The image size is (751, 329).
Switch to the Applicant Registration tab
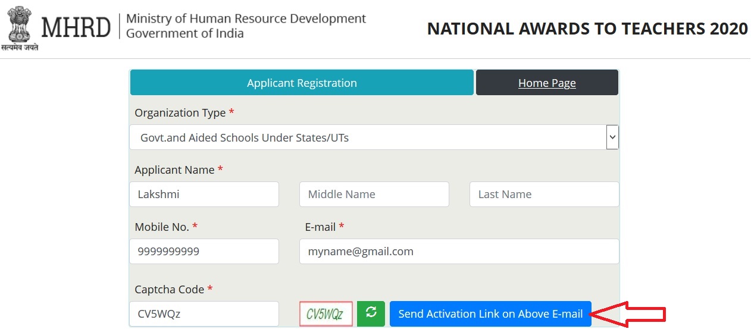pyautogui.click(x=302, y=83)
